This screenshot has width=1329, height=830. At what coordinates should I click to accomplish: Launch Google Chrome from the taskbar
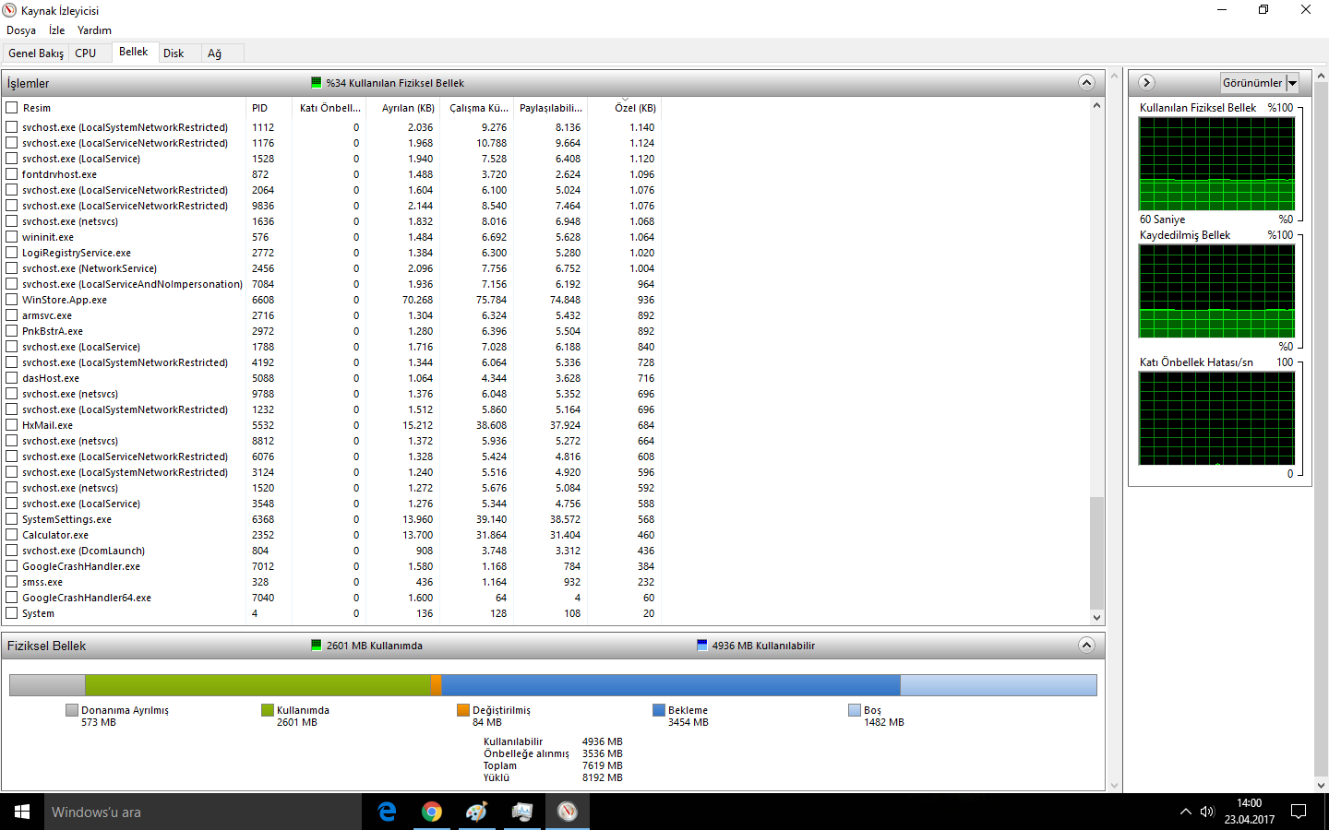pyautogui.click(x=431, y=812)
